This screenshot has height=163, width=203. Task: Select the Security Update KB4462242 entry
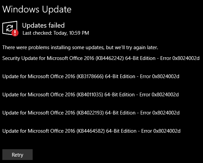(101, 58)
